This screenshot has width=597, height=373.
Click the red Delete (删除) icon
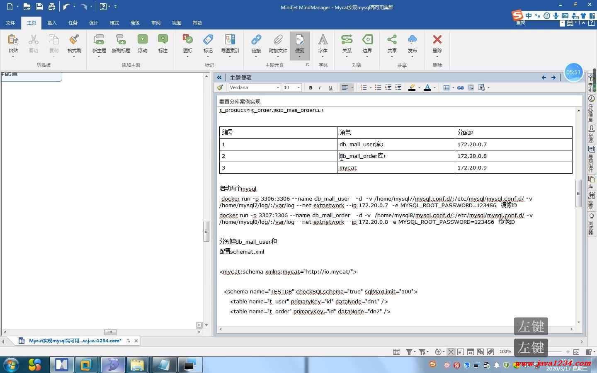tap(437, 40)
